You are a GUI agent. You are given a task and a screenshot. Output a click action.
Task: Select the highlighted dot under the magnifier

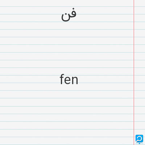coord(139,144)
